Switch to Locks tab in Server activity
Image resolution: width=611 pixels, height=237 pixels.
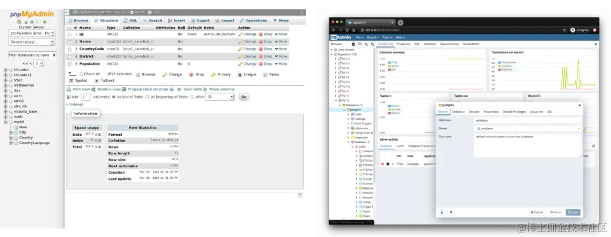400,146
